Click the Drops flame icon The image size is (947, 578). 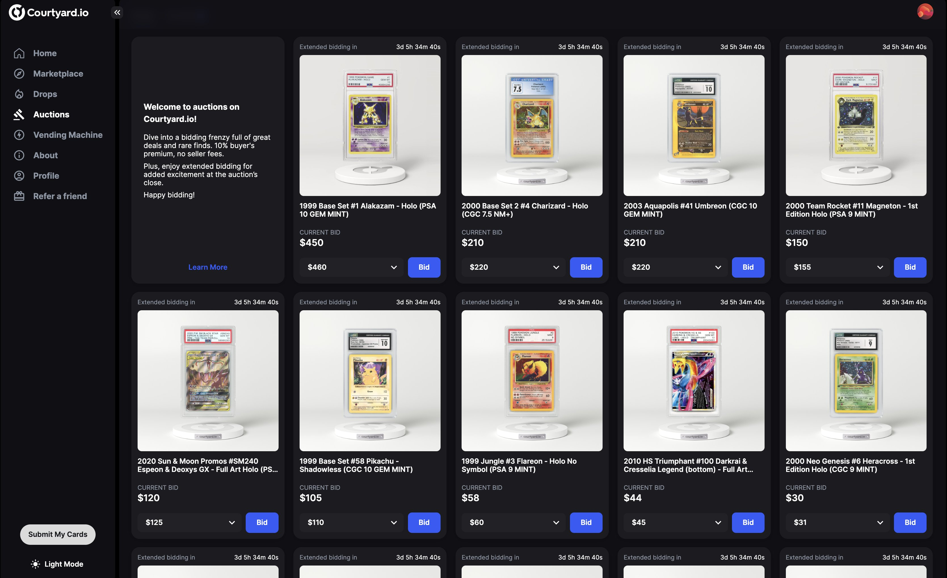tap(19, 94)
